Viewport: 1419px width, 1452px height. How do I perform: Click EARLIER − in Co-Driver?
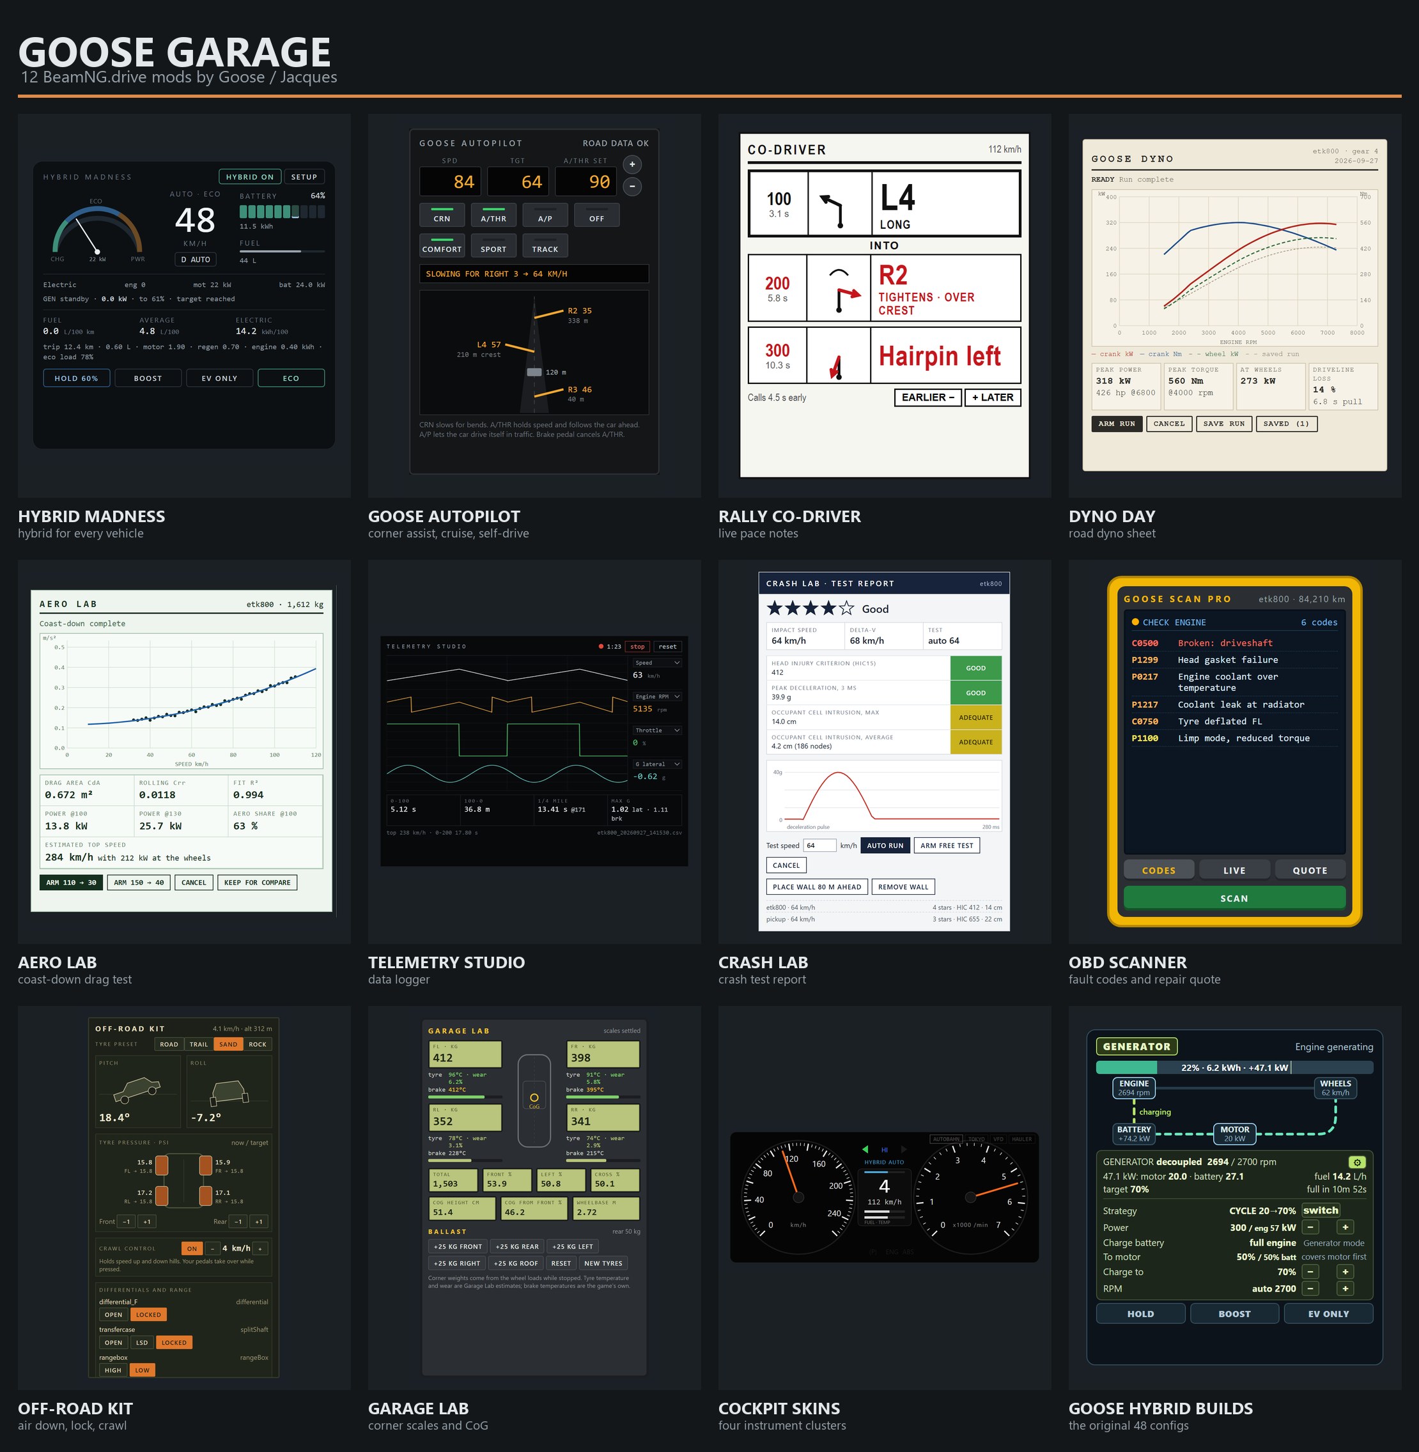(928, 397)
